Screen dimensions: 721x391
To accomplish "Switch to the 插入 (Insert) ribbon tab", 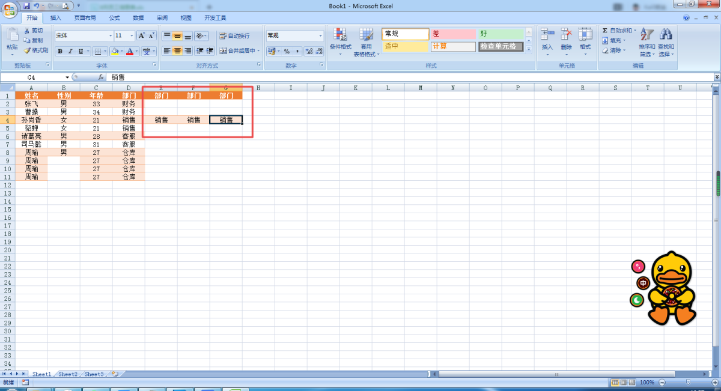I will coord(55,18).
